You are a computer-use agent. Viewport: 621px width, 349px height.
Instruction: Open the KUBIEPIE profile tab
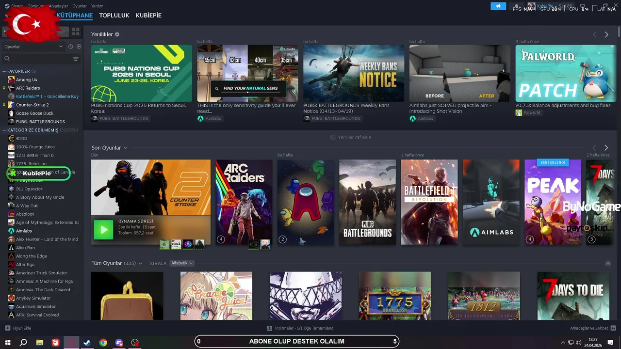148,16
